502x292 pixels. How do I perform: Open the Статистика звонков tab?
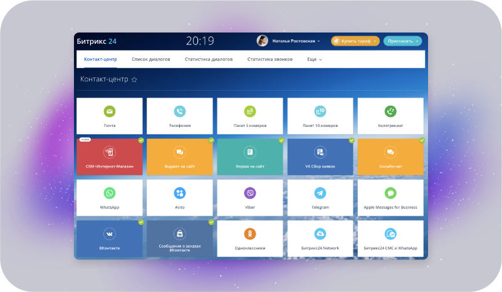[270, 59]
